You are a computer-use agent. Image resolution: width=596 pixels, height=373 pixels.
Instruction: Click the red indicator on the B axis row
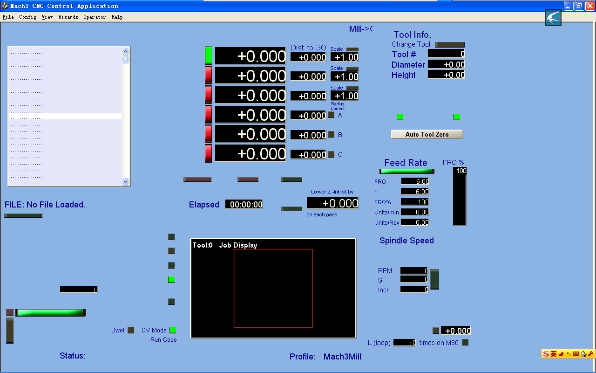209,134
